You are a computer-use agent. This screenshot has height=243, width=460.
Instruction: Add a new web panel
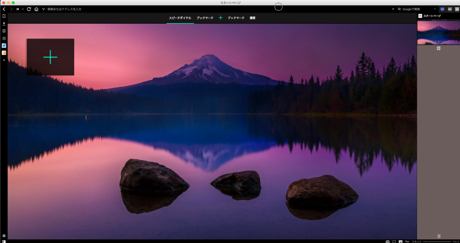[4, 60]
